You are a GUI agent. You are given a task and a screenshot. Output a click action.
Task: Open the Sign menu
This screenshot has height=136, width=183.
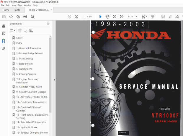pos(20,5)
